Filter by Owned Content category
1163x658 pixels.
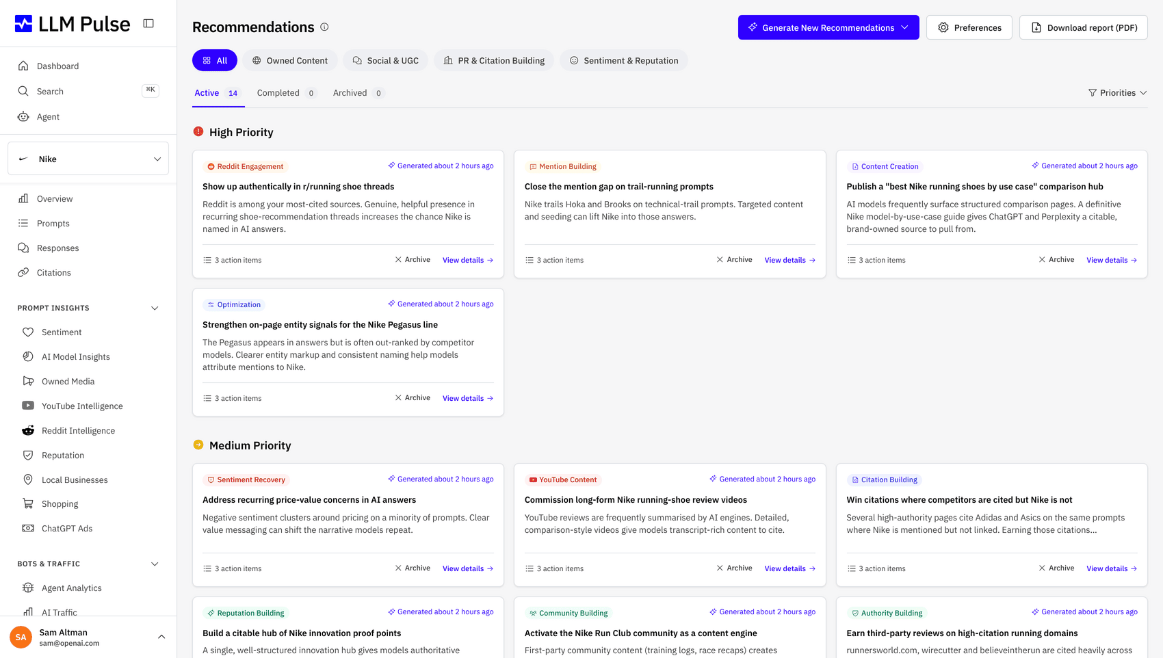tap(290, 60)
